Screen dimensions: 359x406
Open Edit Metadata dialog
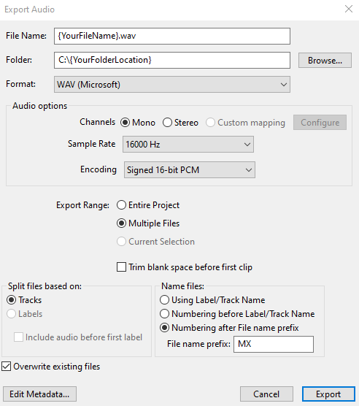pyautogui.click(x=39, y=394)
